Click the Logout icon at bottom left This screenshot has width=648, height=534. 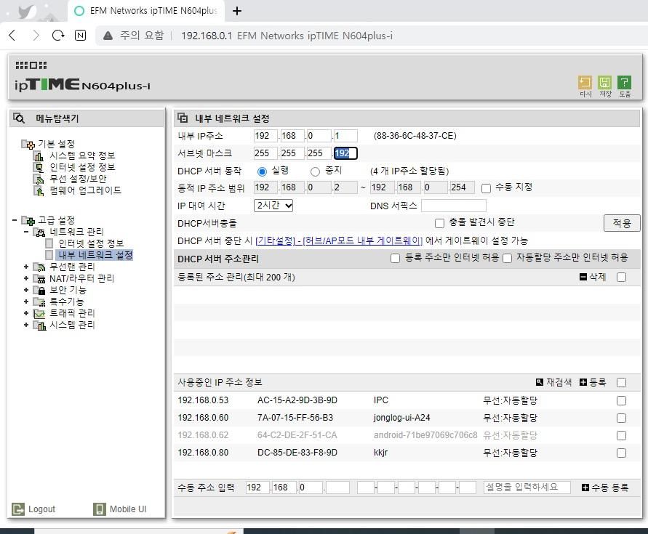tap(18, 509)
